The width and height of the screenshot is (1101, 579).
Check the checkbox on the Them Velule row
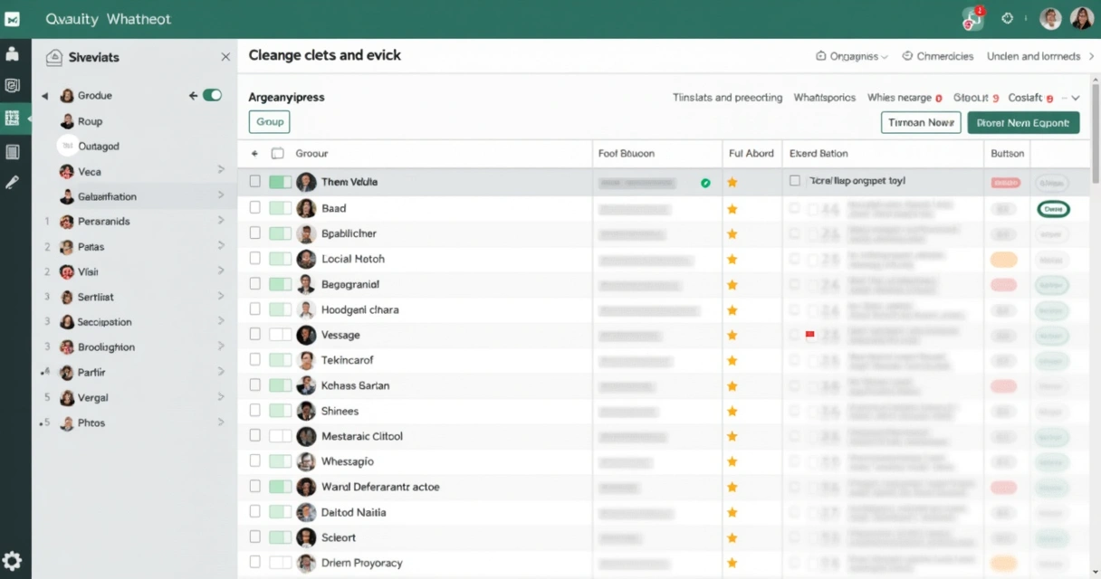click(255, 181)
